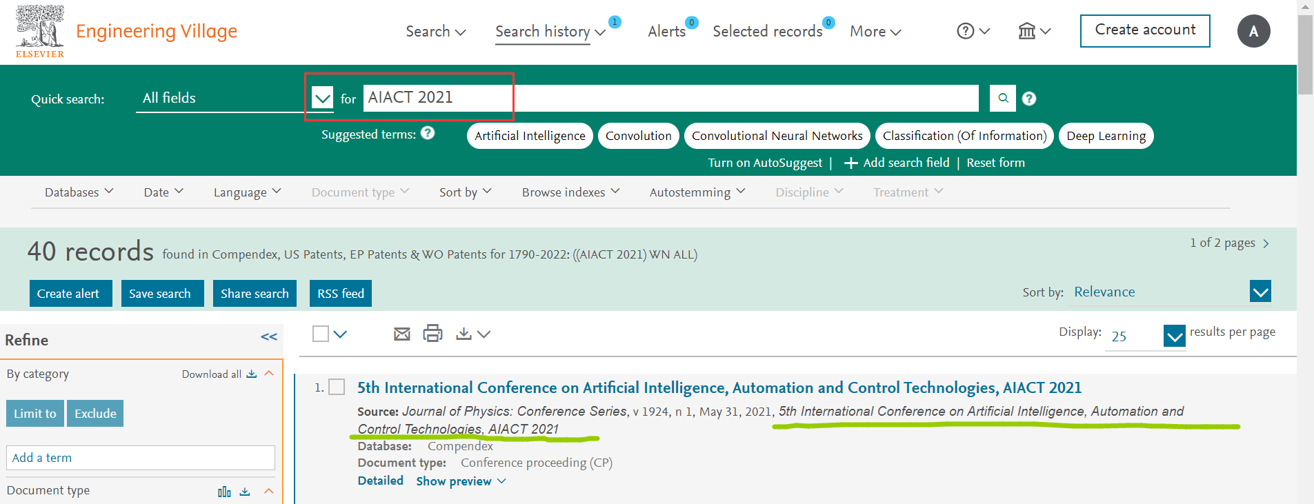Select Classification (Of Information) term

(964, 136)
